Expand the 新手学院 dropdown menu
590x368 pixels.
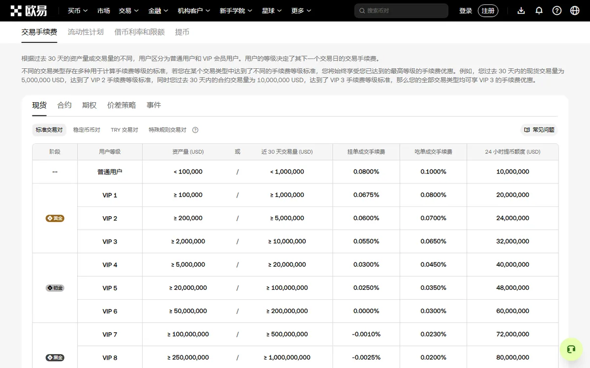[236, 10]
